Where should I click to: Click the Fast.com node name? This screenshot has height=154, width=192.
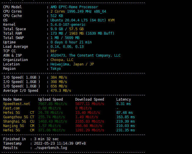11,108
